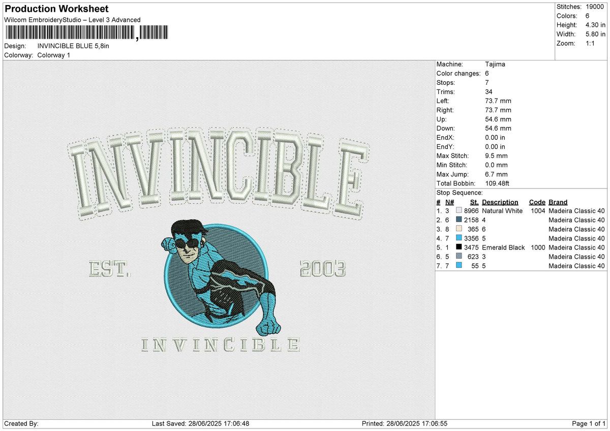
Task: Click the Colors value '6' in header
Action: (587, 16)
